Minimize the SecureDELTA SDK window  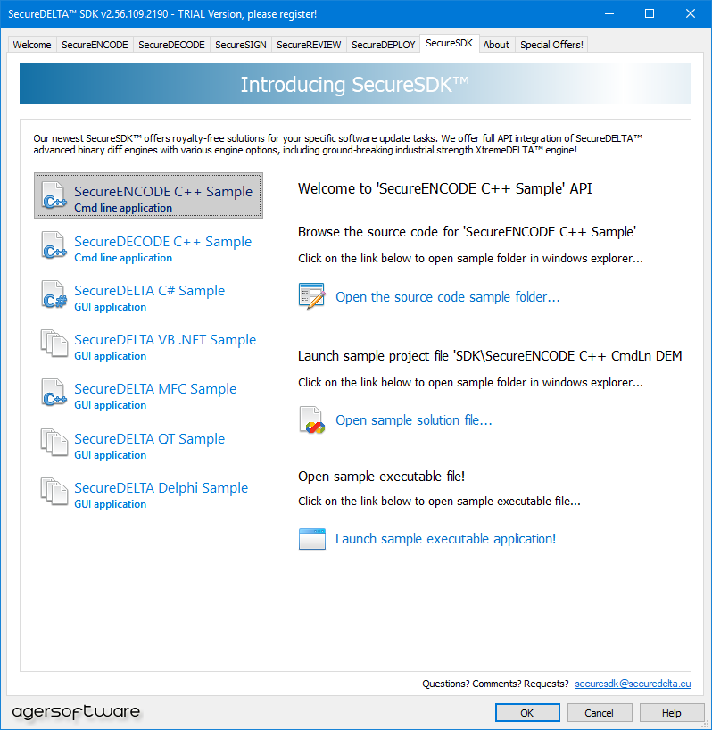(609, 14)
